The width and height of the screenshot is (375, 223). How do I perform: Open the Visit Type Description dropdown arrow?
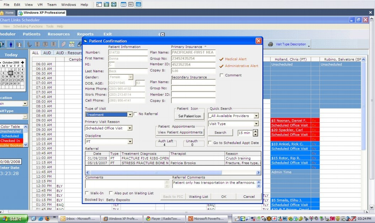coord(309,46)
